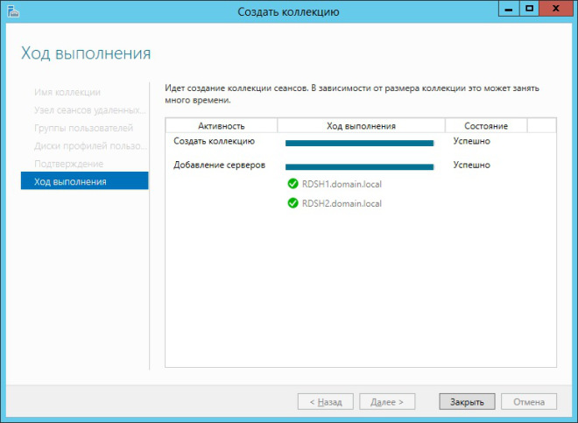The height and width of the screenshot is (423, 578).
Task: Switch to the Подтверждение step
Action: [68, 164]
